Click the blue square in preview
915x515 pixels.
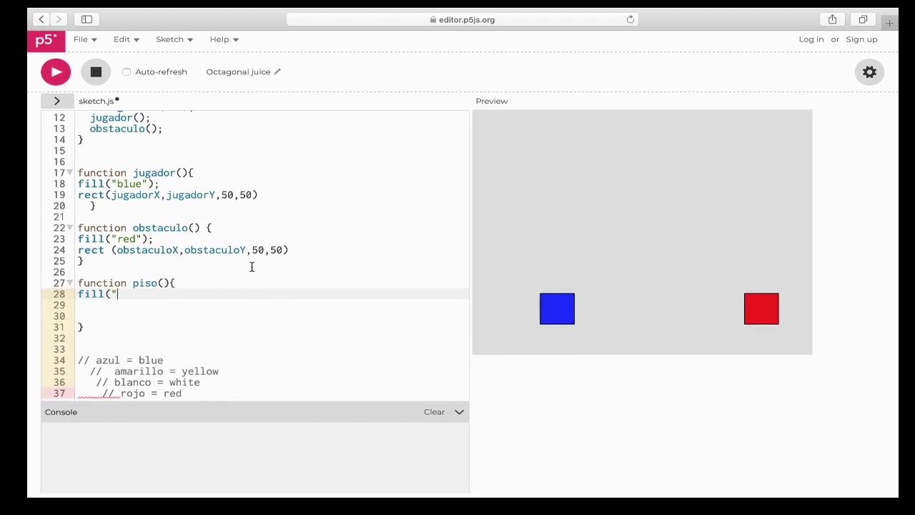pyautogui.click(x=557, y=308)
